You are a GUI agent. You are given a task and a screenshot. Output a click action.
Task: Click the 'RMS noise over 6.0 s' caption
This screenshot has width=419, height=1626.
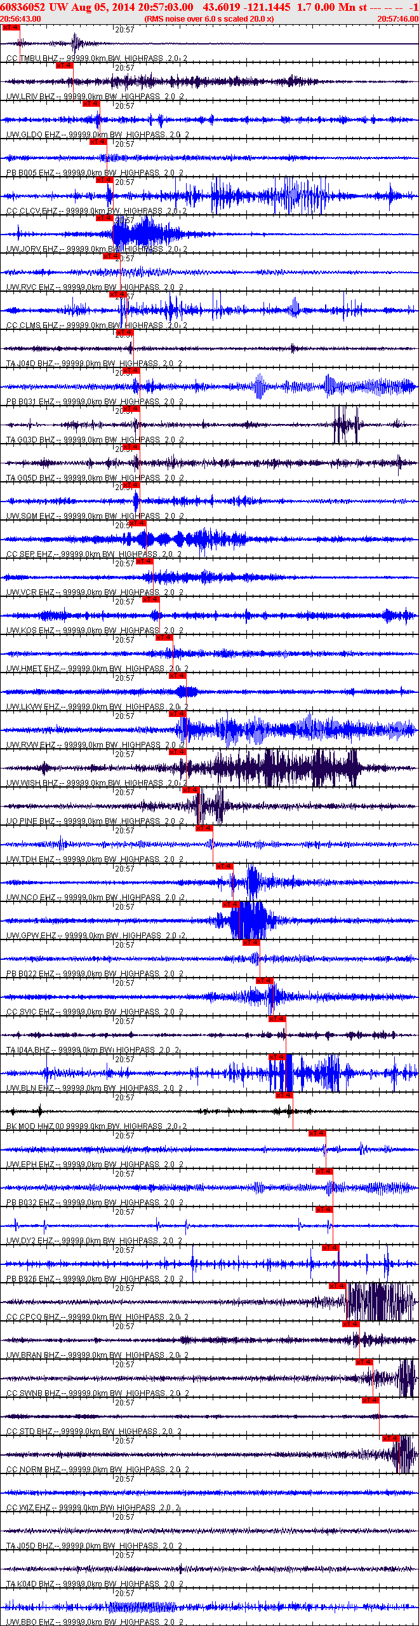[x=209, y=19]
